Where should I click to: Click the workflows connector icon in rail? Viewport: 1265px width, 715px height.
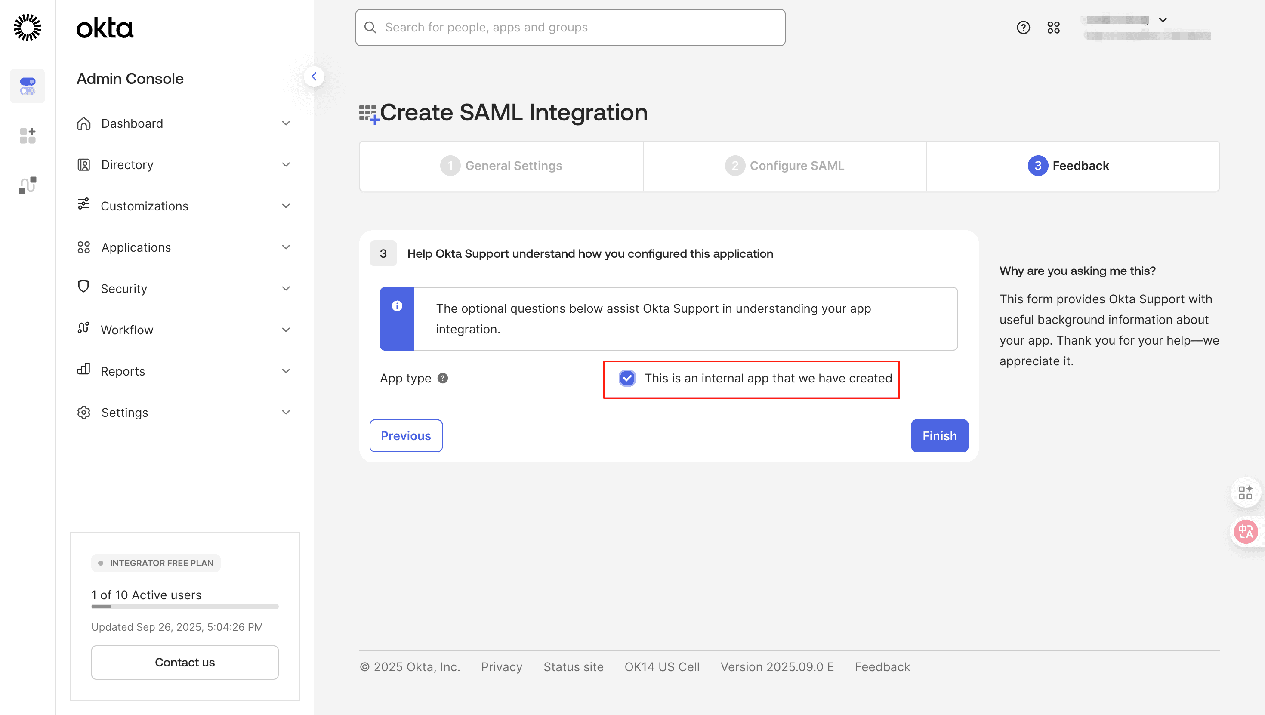point(28,185)
